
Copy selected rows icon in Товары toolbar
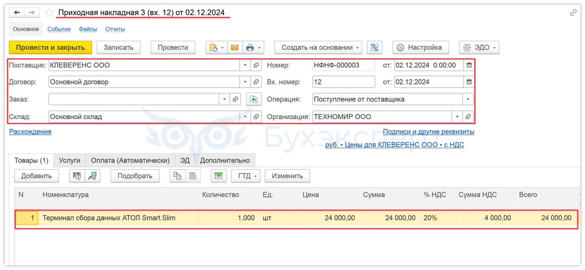coord(177,176)
